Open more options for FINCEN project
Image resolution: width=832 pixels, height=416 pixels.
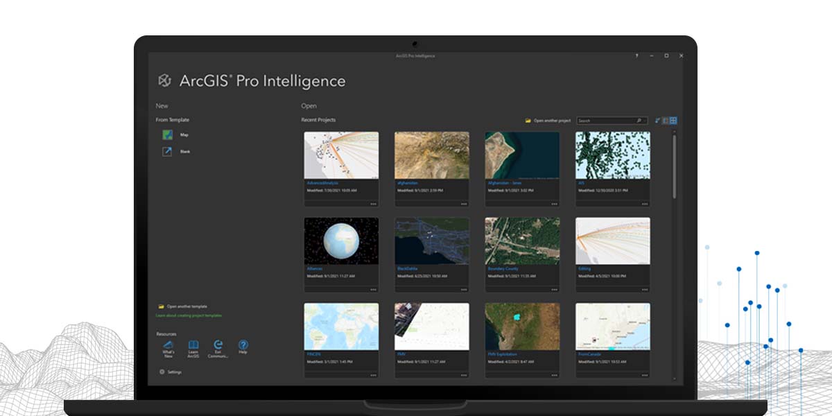373,375
